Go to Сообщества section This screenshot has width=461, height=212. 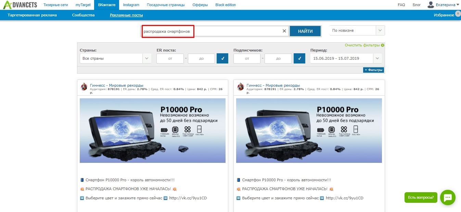[x=83, y=15]
